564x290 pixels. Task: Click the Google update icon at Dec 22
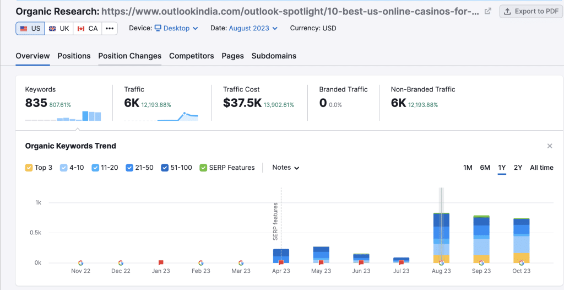click(x=121, y=263)
